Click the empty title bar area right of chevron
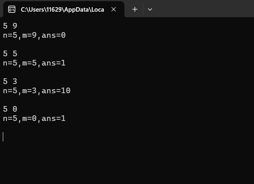The height and width of the screenshot is (184, 254). pyautogui.click(x=202, y=9)
